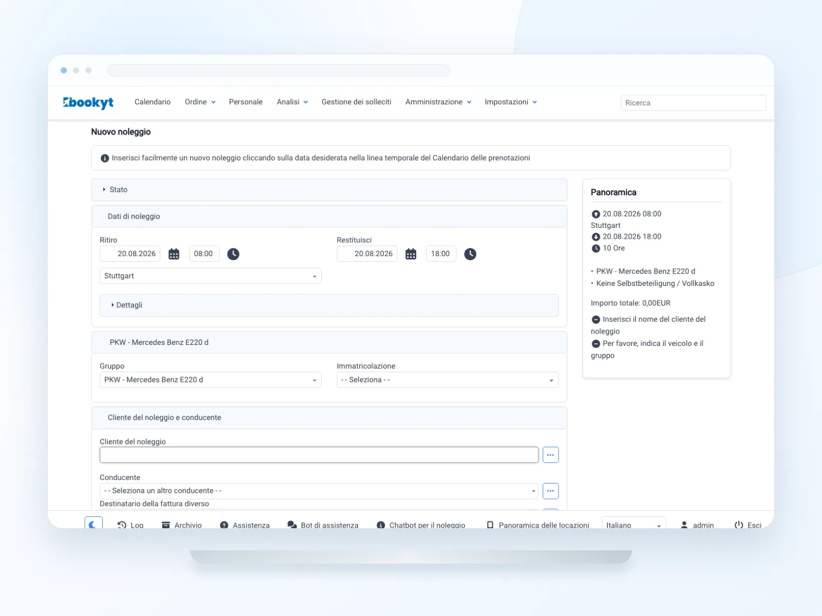Open the Restituisci date calendar picker icon
The width and height of the screenshot is (822, 616).
(x=411, y=254)
